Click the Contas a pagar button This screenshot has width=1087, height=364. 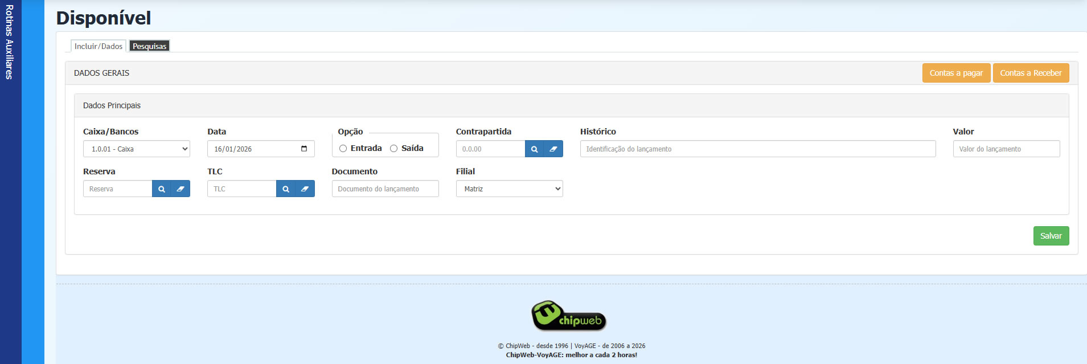(x=956, y=73)
